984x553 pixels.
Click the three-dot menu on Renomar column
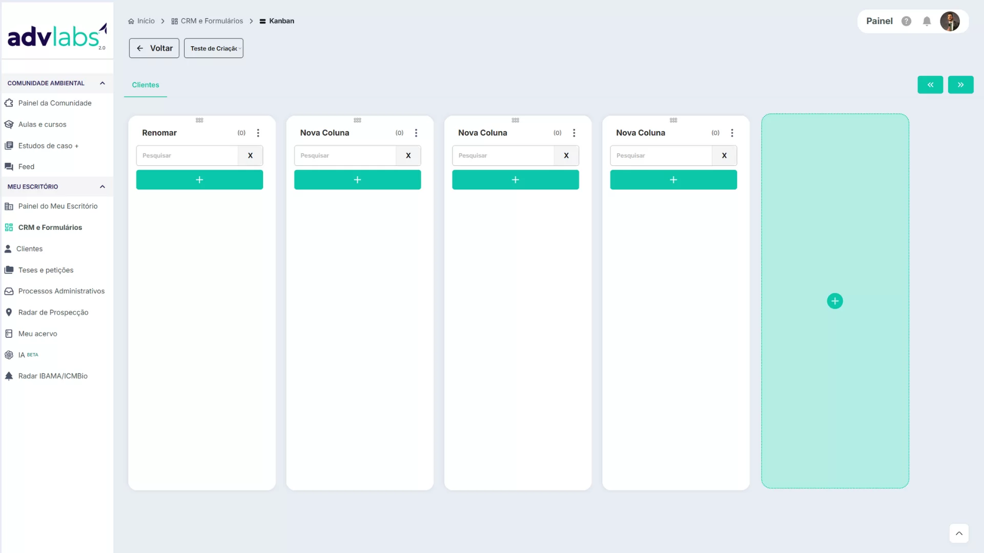coord(258,133)
